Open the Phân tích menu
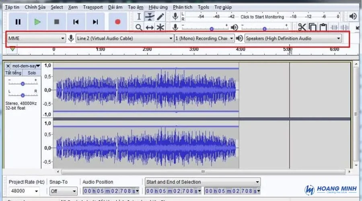The width and height of the screenshot is (362, 201). [183, 7]
